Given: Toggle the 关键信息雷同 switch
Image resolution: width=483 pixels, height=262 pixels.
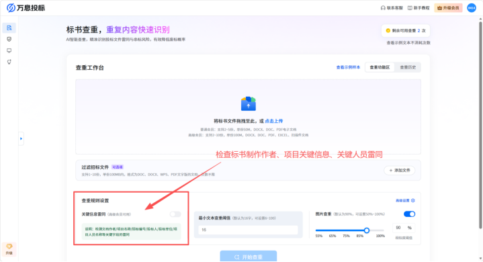Looking at the screenshot, I should pos(175,214).
